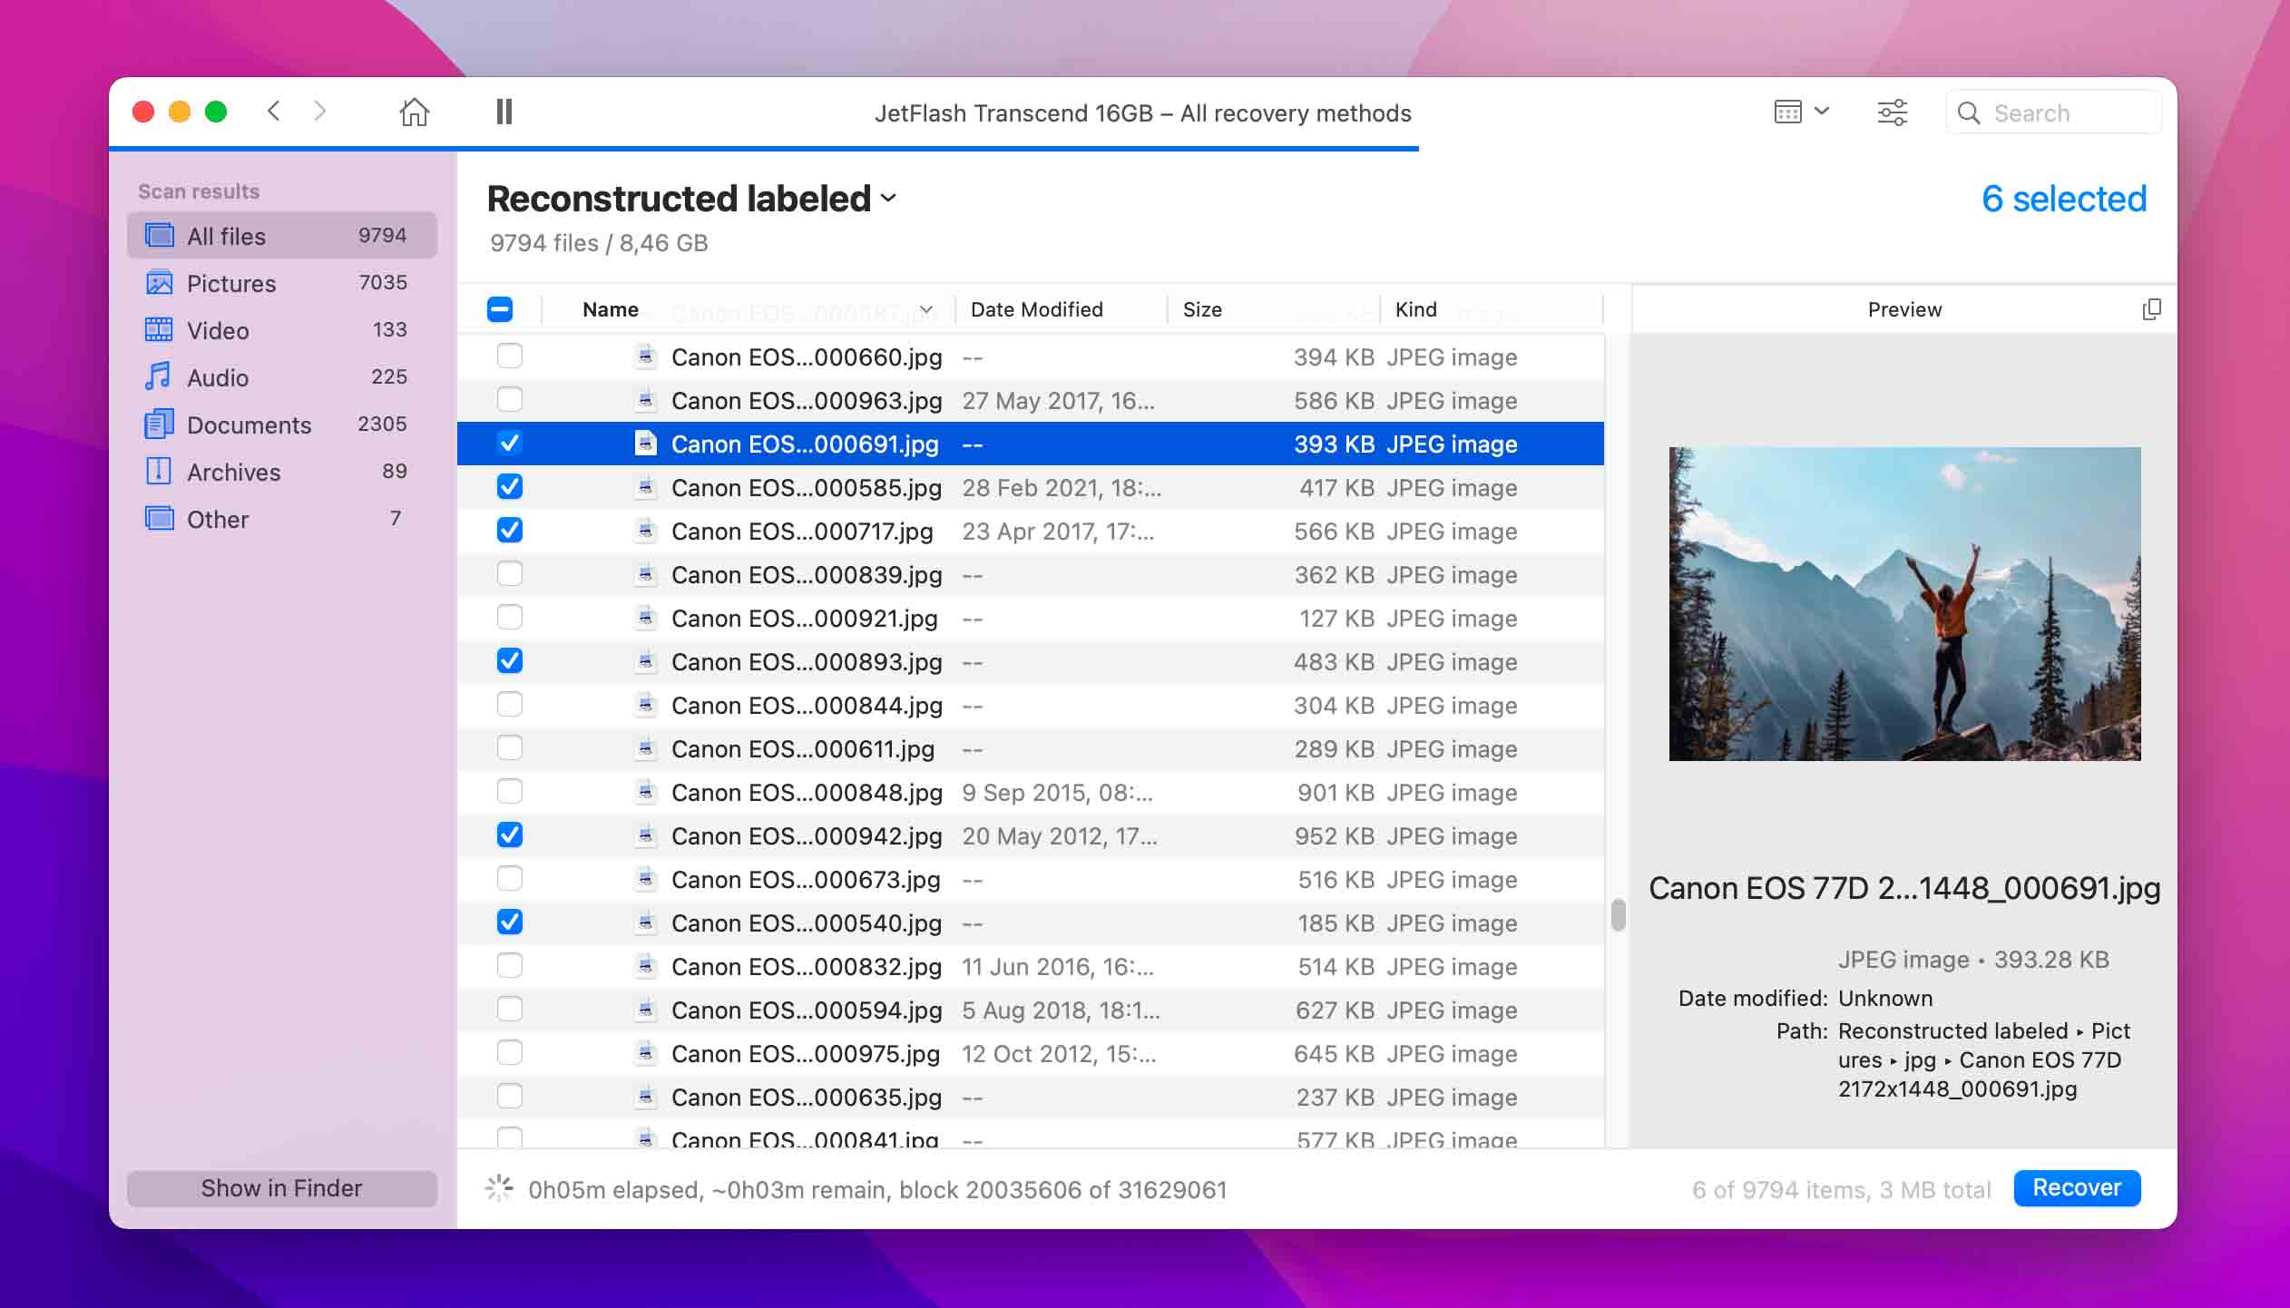Check the box for Canon EOS...000963.jpg

[x=510, y=400]
